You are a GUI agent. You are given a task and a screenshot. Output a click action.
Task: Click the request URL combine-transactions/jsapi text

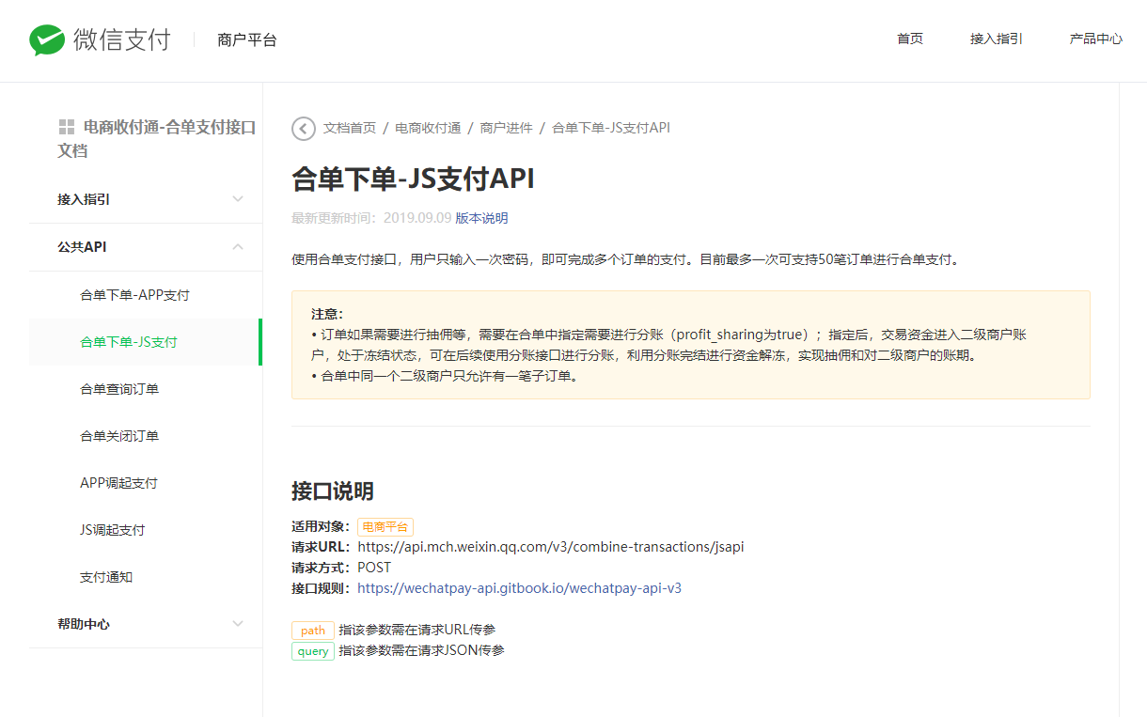click(x=551, y=547)
